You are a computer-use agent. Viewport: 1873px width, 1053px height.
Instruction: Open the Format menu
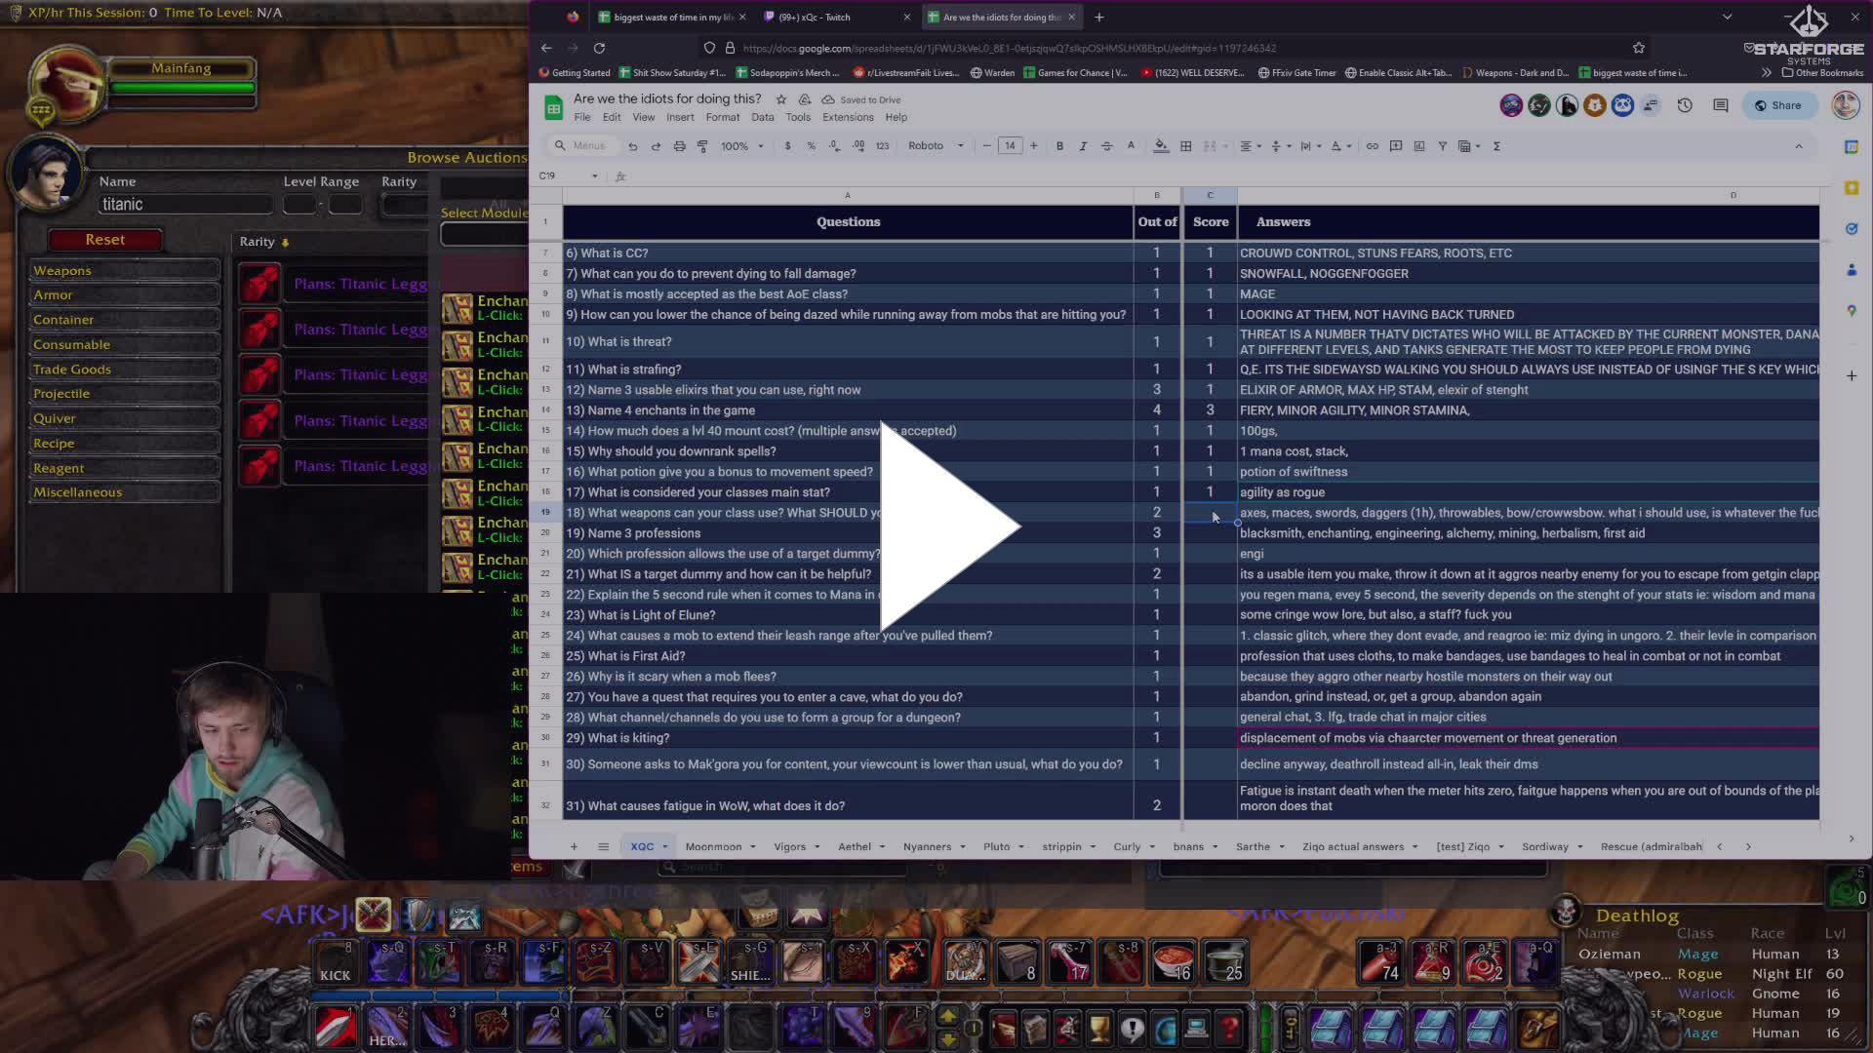click(x=723, y=117)
